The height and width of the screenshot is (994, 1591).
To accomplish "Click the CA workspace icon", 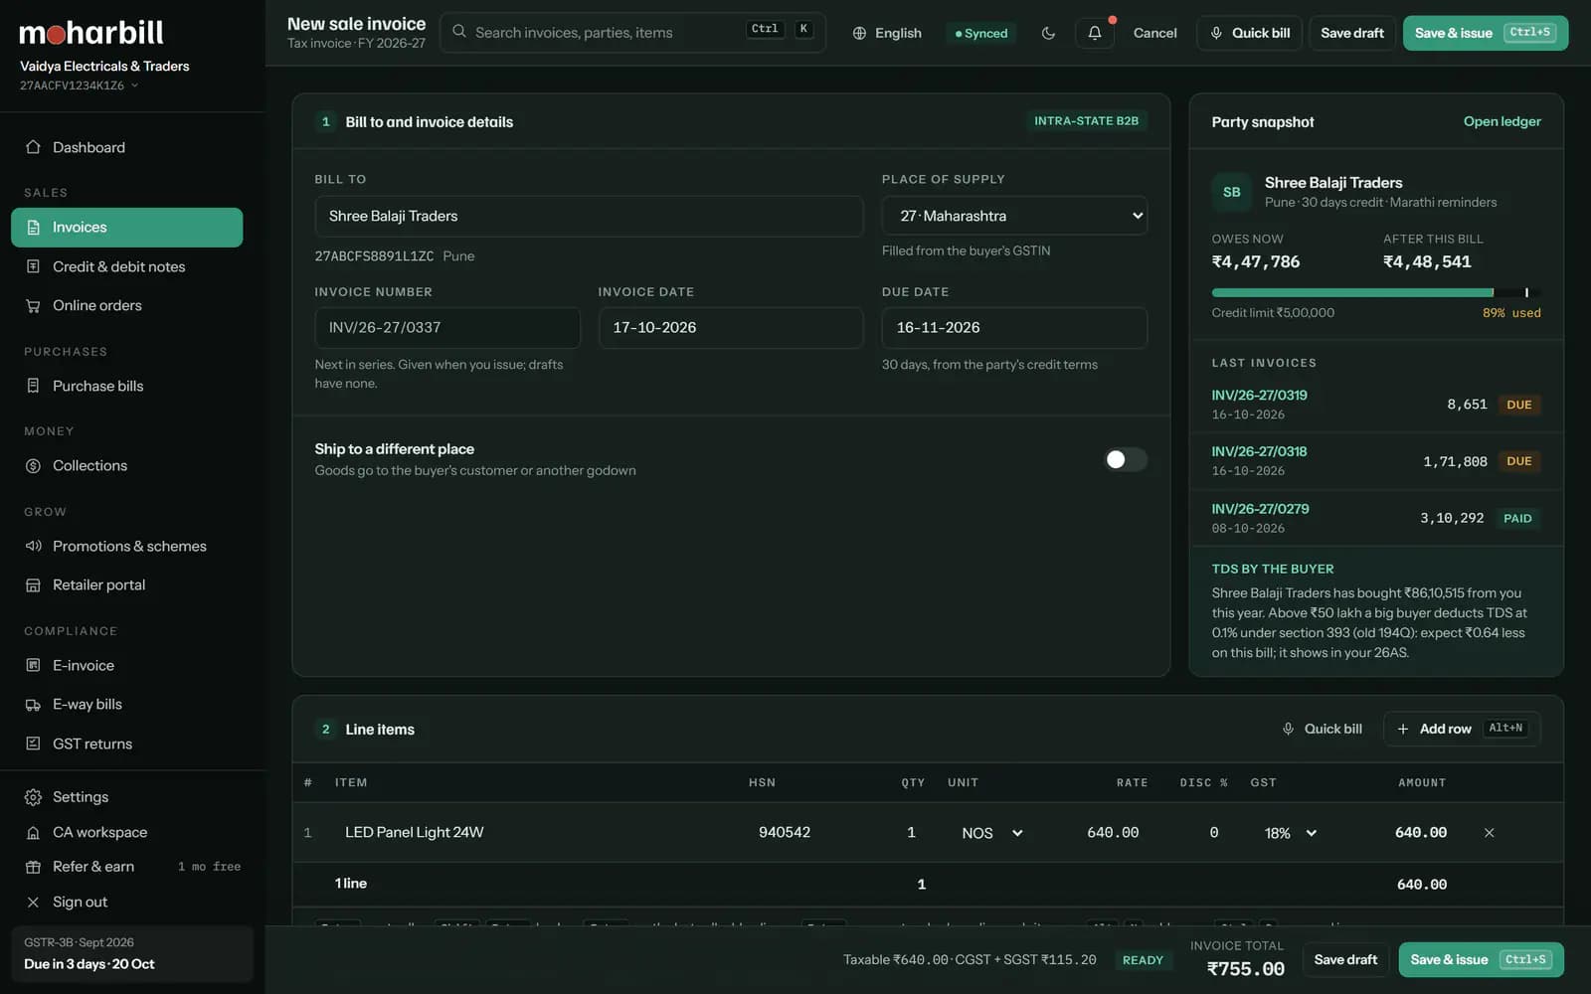I will click(x=33, y=833).
